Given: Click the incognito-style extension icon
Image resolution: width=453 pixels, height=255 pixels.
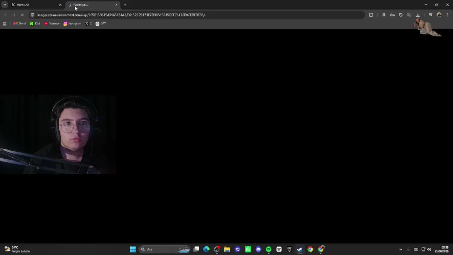Looking at the screenshot, I should tap(384, 15).
